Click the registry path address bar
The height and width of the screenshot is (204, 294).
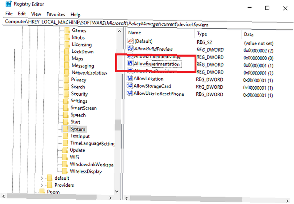[x=148, y=23]
